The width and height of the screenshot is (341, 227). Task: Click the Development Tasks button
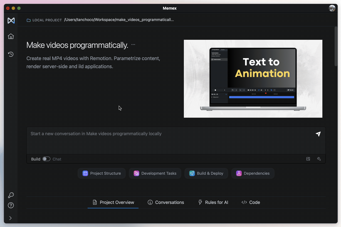click(x=155, y=173)
